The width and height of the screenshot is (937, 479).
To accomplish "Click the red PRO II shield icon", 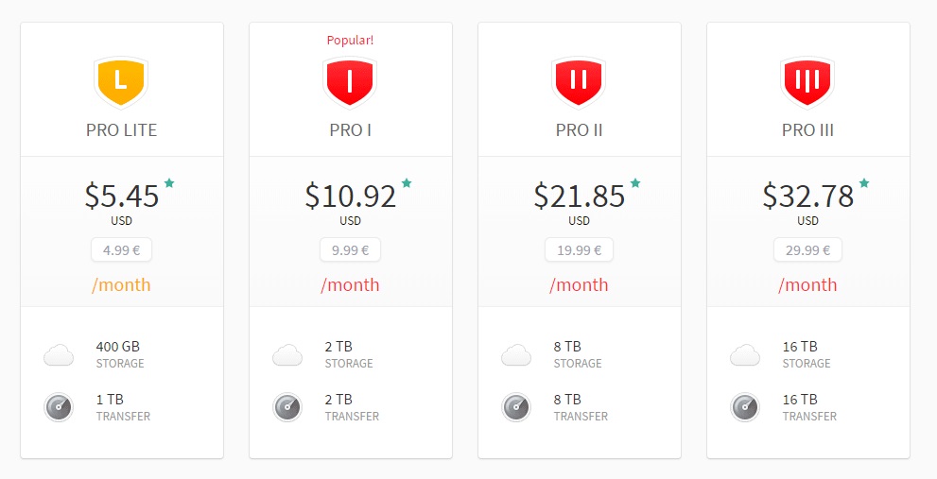I will [x=579, y=82].
